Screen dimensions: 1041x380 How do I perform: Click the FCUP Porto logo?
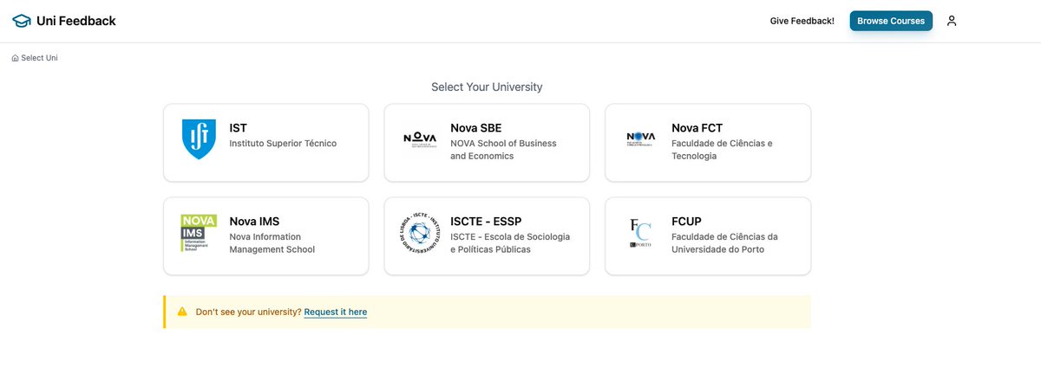(x=641, y=232)
